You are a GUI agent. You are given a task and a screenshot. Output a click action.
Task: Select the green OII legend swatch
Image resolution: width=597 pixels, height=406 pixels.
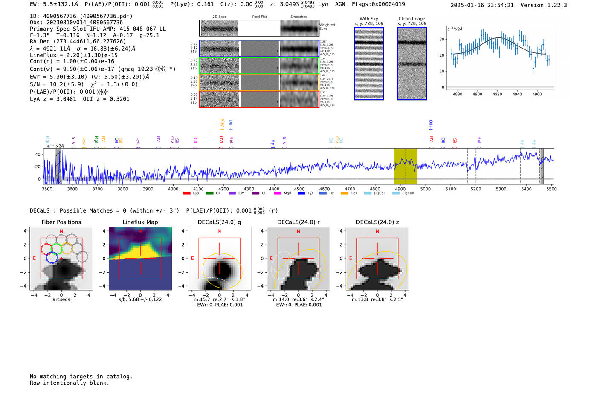pyautogui.click(x=209, y=193)
